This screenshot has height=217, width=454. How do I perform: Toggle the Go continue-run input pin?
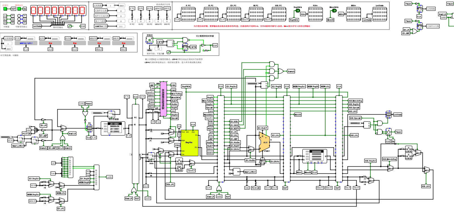19,9
